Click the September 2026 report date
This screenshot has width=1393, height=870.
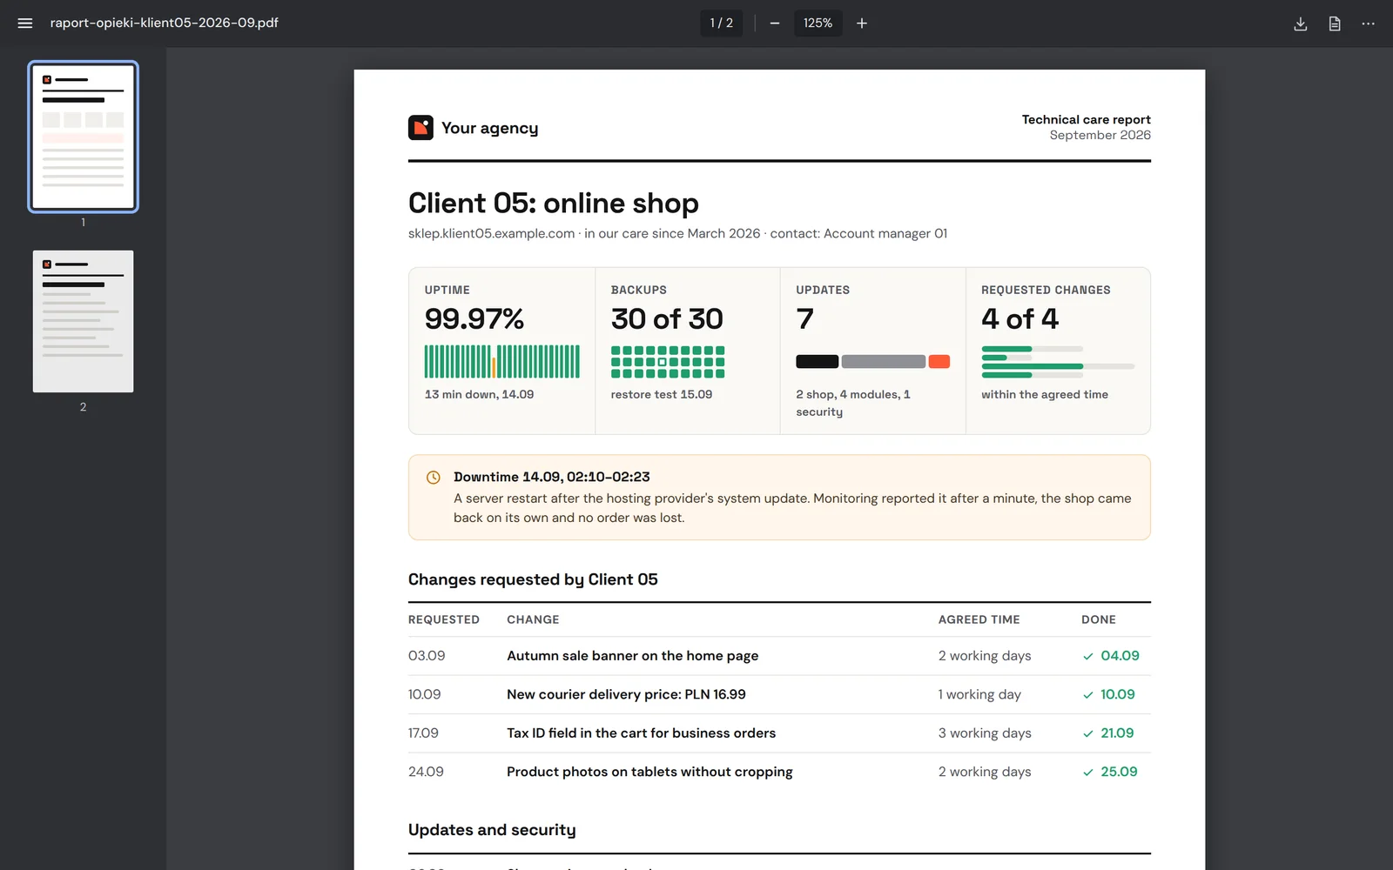point(1100,135)
